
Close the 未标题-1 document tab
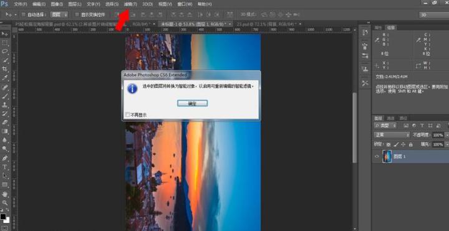(229, 24)
